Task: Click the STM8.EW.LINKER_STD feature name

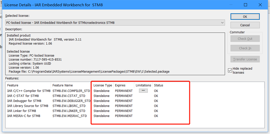Action: pyautogui.click(x=69, y=111)
